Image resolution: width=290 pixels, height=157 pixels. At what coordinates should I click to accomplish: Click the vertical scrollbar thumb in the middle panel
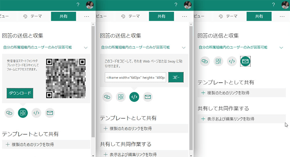click(191, 88)
